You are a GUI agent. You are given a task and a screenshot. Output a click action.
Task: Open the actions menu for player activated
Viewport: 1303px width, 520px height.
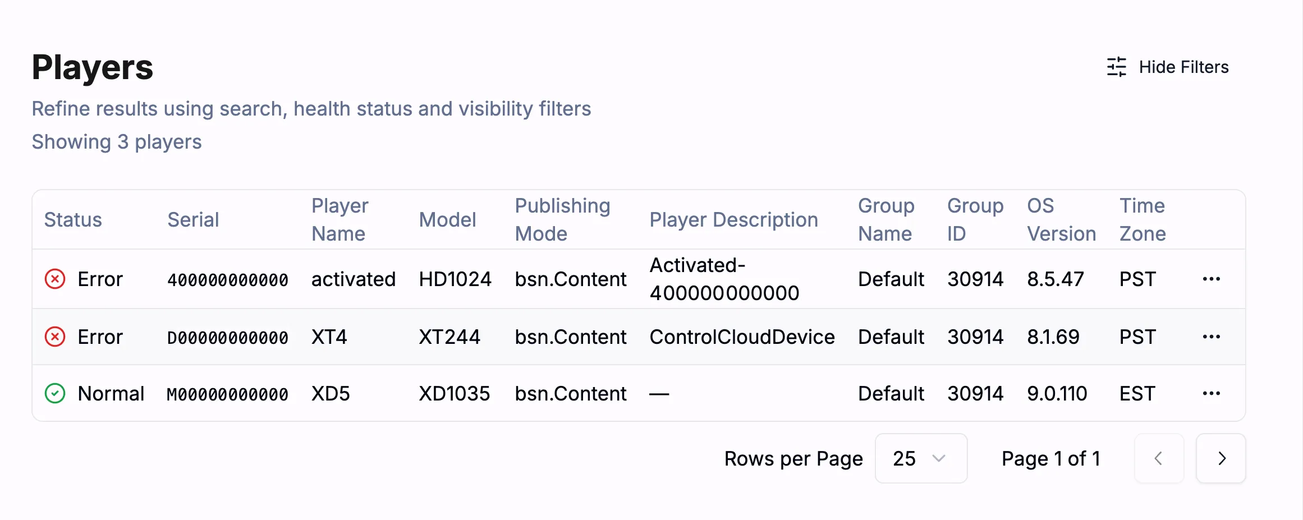point(1212,279)
